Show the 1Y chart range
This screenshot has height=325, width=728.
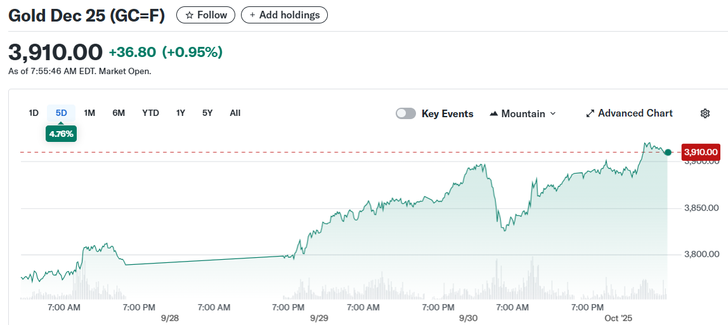[x=181, y=113]
